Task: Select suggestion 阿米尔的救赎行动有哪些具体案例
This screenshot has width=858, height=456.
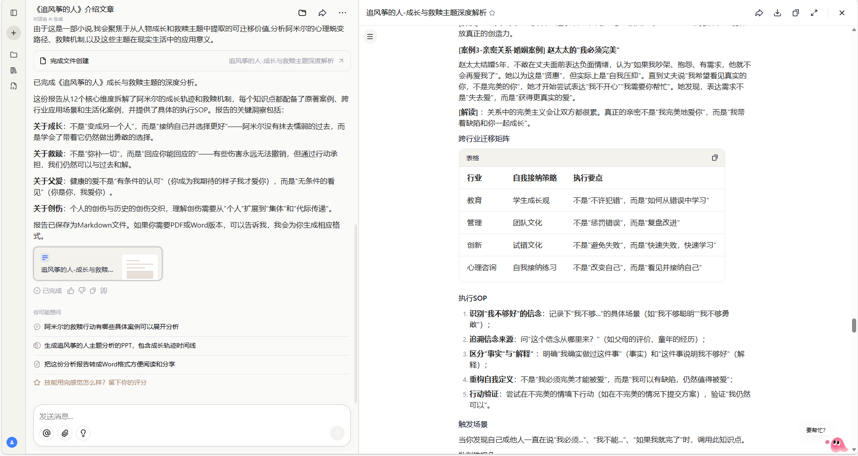Action: [111, 327]
